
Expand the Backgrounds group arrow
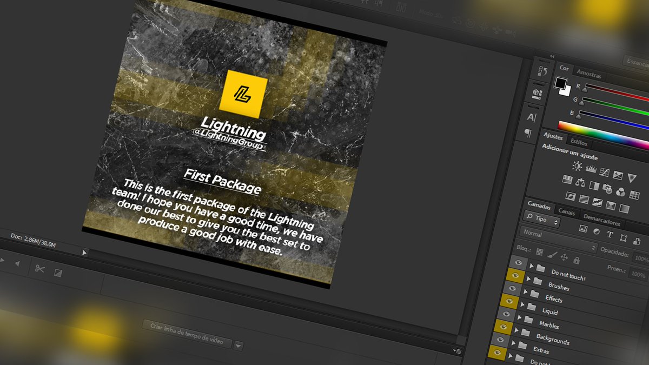click(516, 331)
